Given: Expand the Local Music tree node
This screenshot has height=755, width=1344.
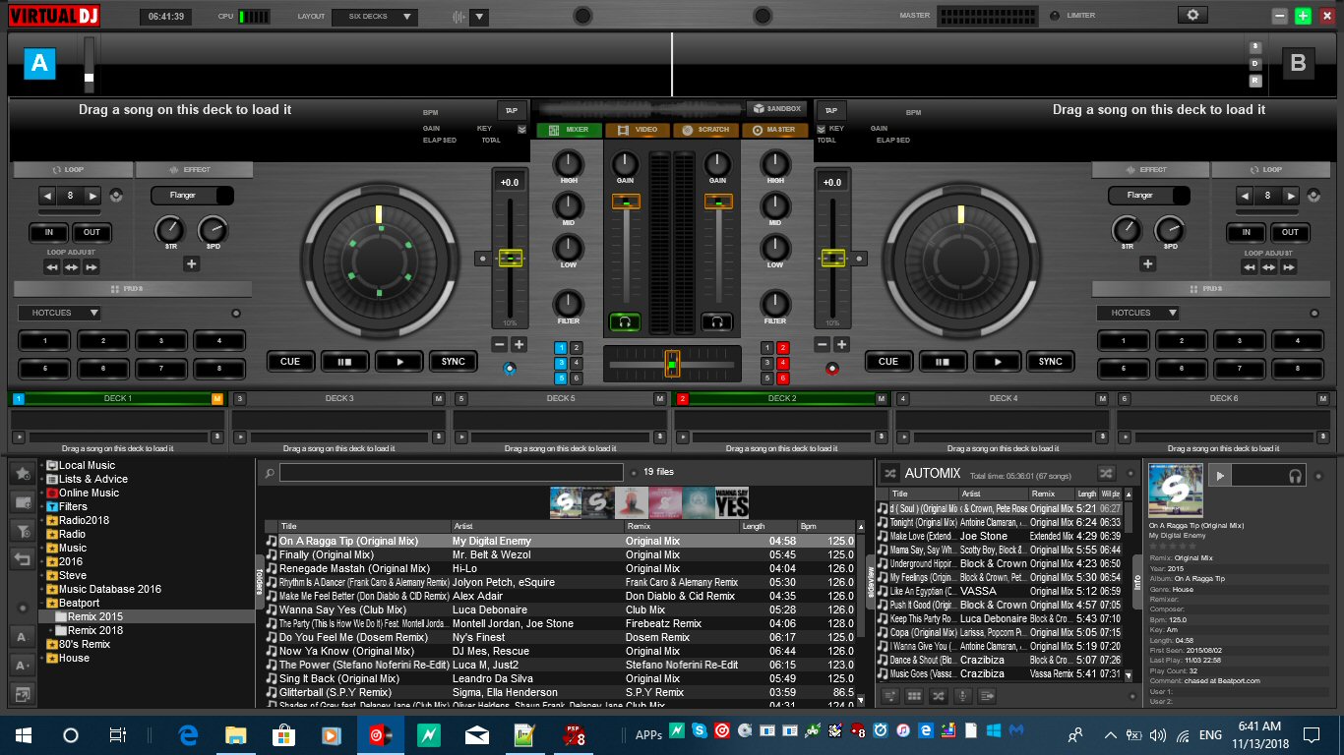Looking at the screenshot, I should click(x=42, y=465).
